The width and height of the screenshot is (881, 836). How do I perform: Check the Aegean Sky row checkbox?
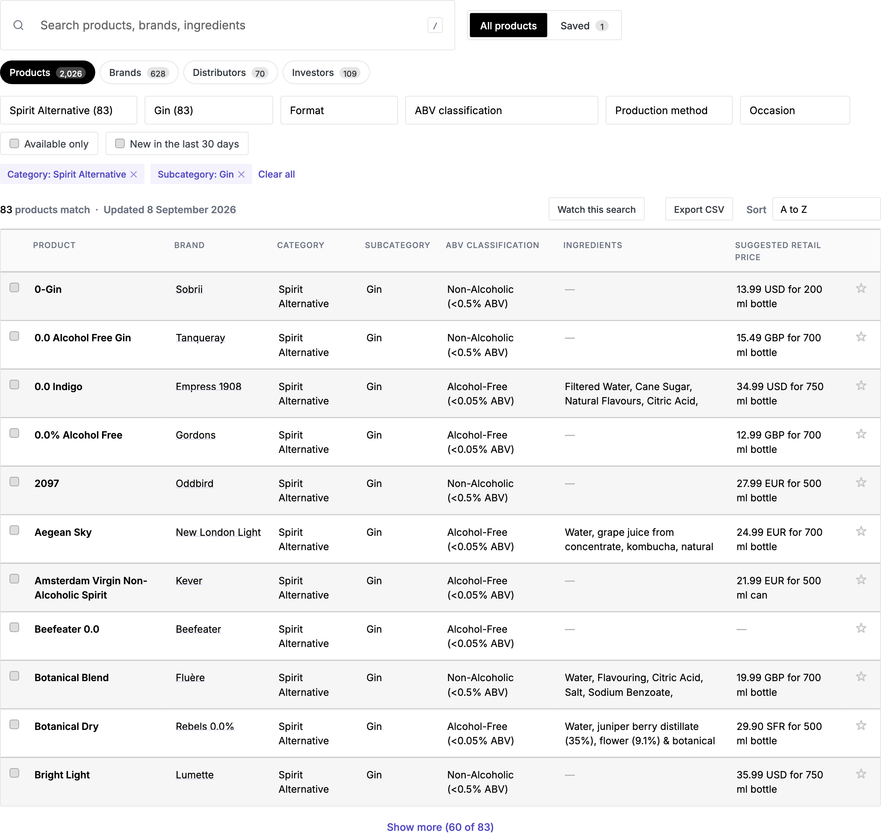tap(14, 530)
